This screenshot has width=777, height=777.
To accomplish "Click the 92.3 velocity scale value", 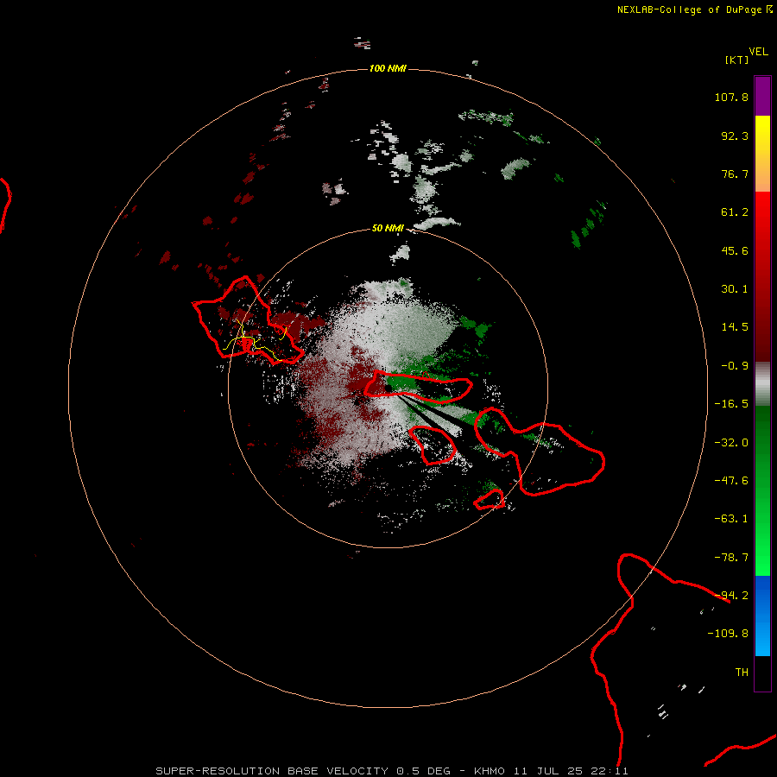I will [735, 136].
